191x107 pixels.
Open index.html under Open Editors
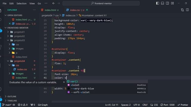click(x=21, y=20)
